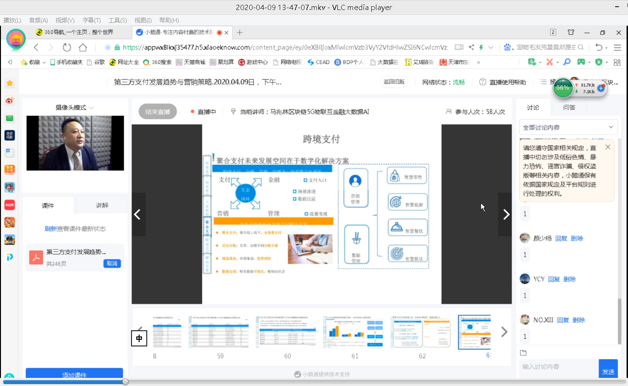Open the 全部讨论内容 filter dropdown
Screen dimensions: 628x386
(x=568, y=127)
